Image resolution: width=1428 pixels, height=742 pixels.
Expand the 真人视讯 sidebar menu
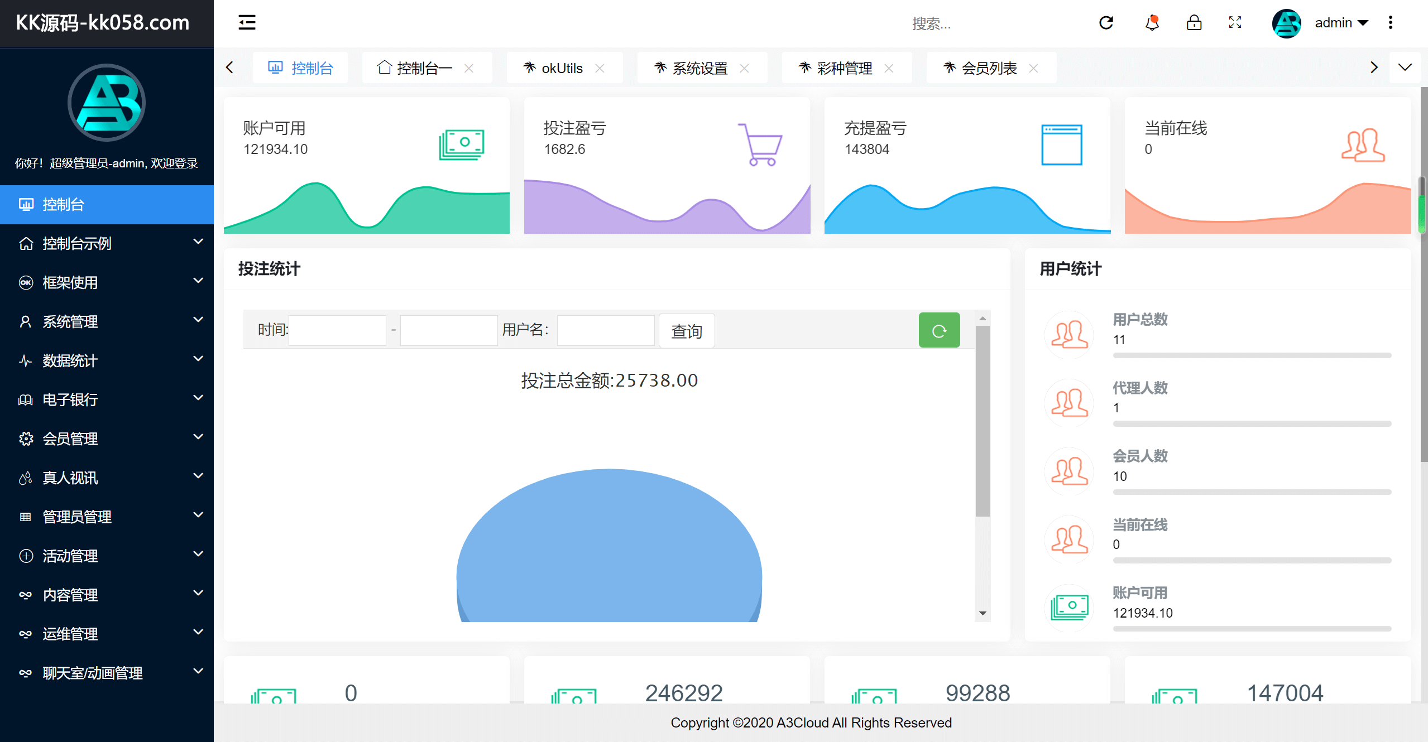pos(107,478)
